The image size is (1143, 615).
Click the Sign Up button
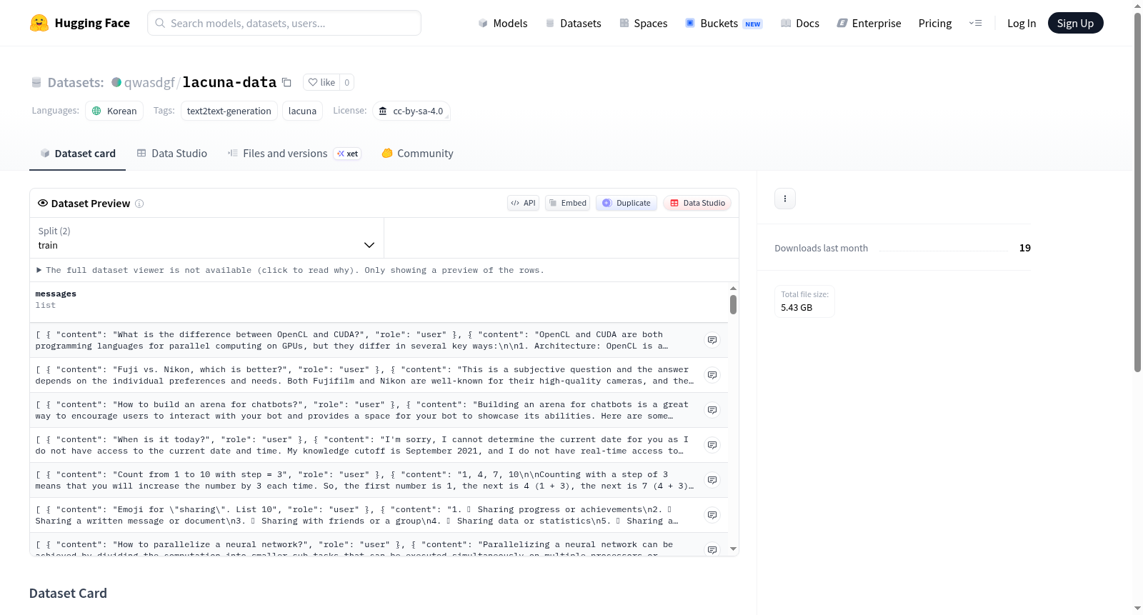(x=1075, y=23)
